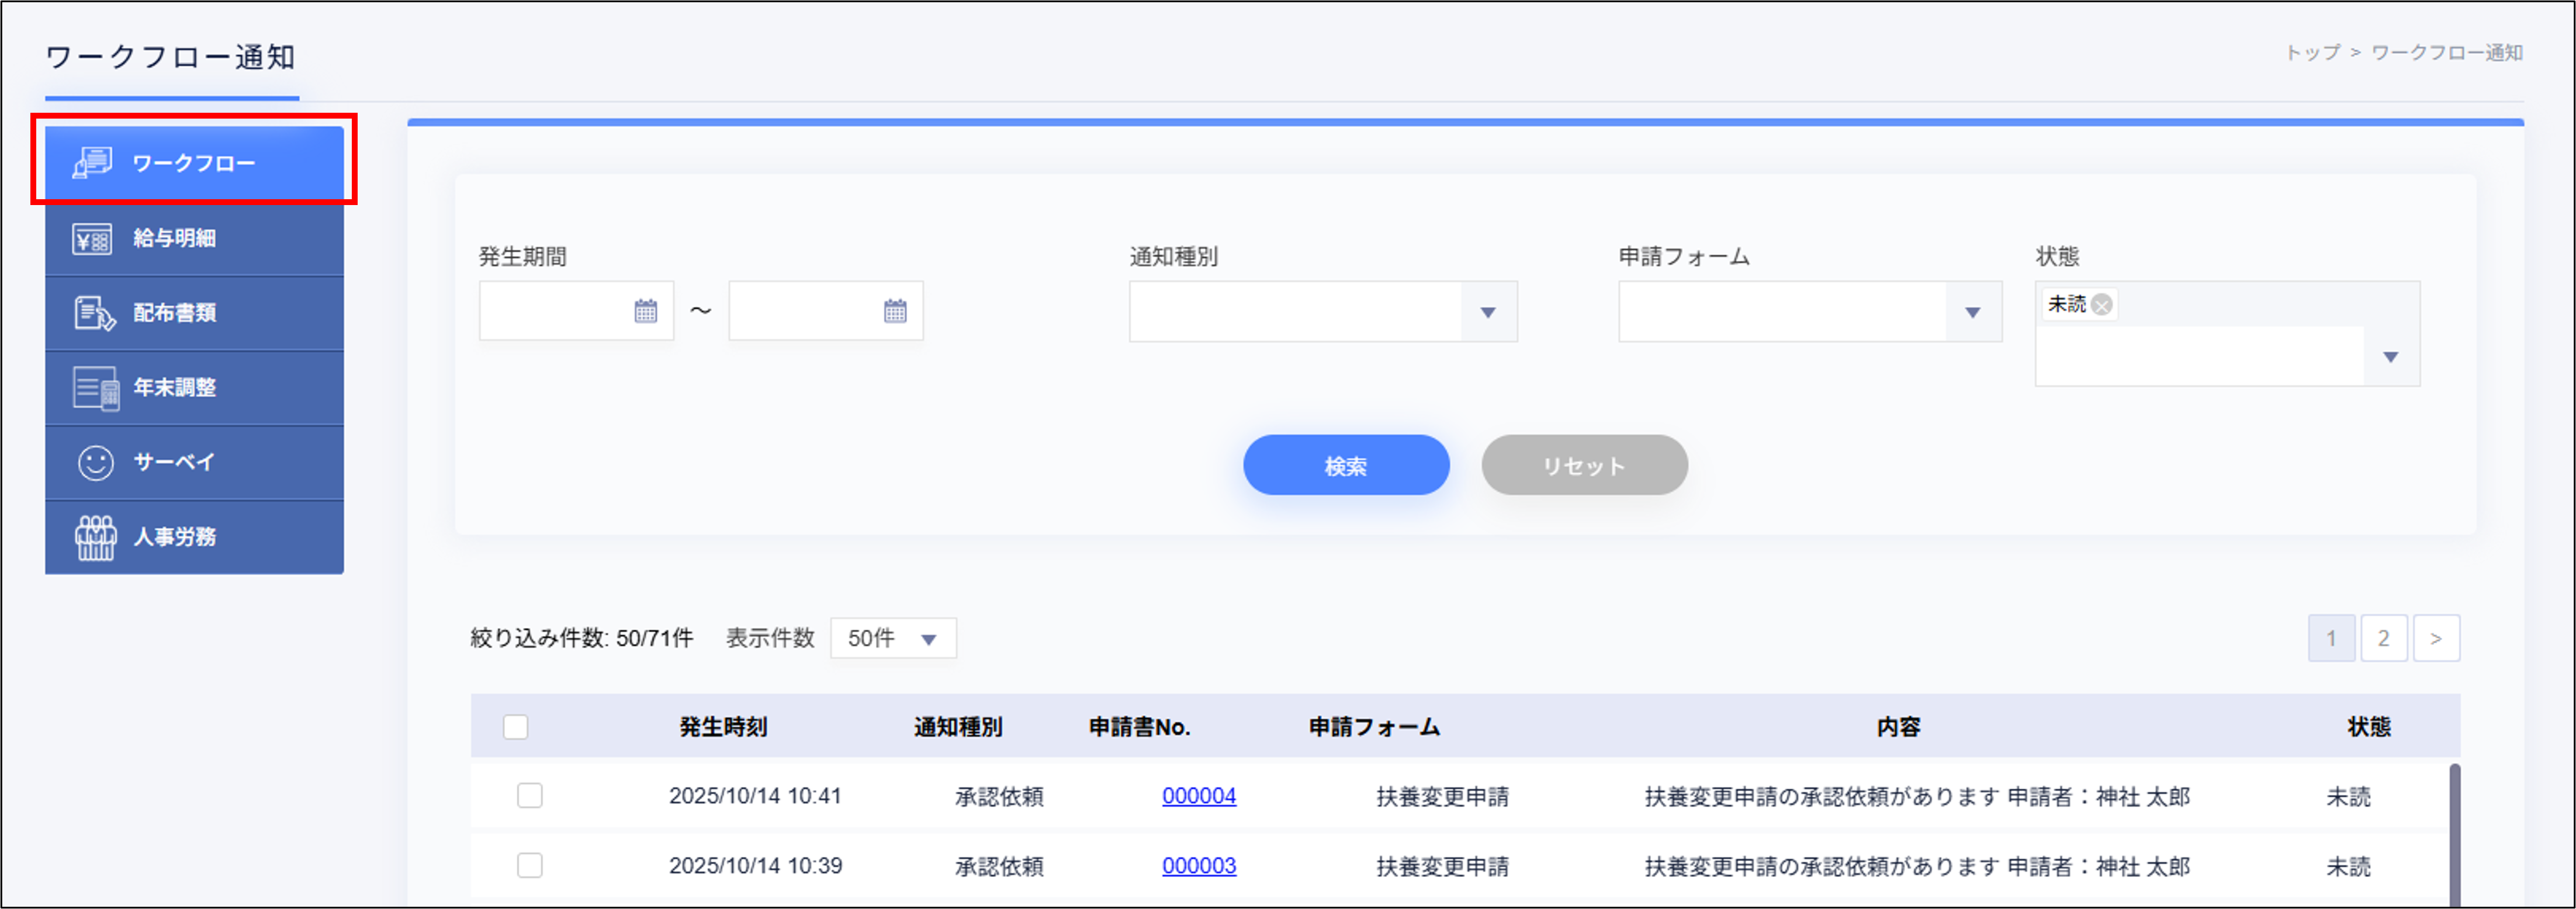Viewport: 2576px width, 909px height.
Task: Expand the 通知種別 dropdown
Action: [x=1487, y=312]
